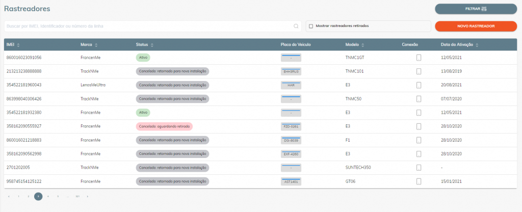Go to previous page arrow
The height and width of the screenshot is (212, 522).
point(9,196)
